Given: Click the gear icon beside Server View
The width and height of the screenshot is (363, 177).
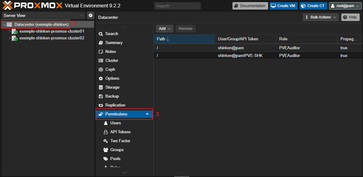Looking at the screenshot, I should (91, 15).
